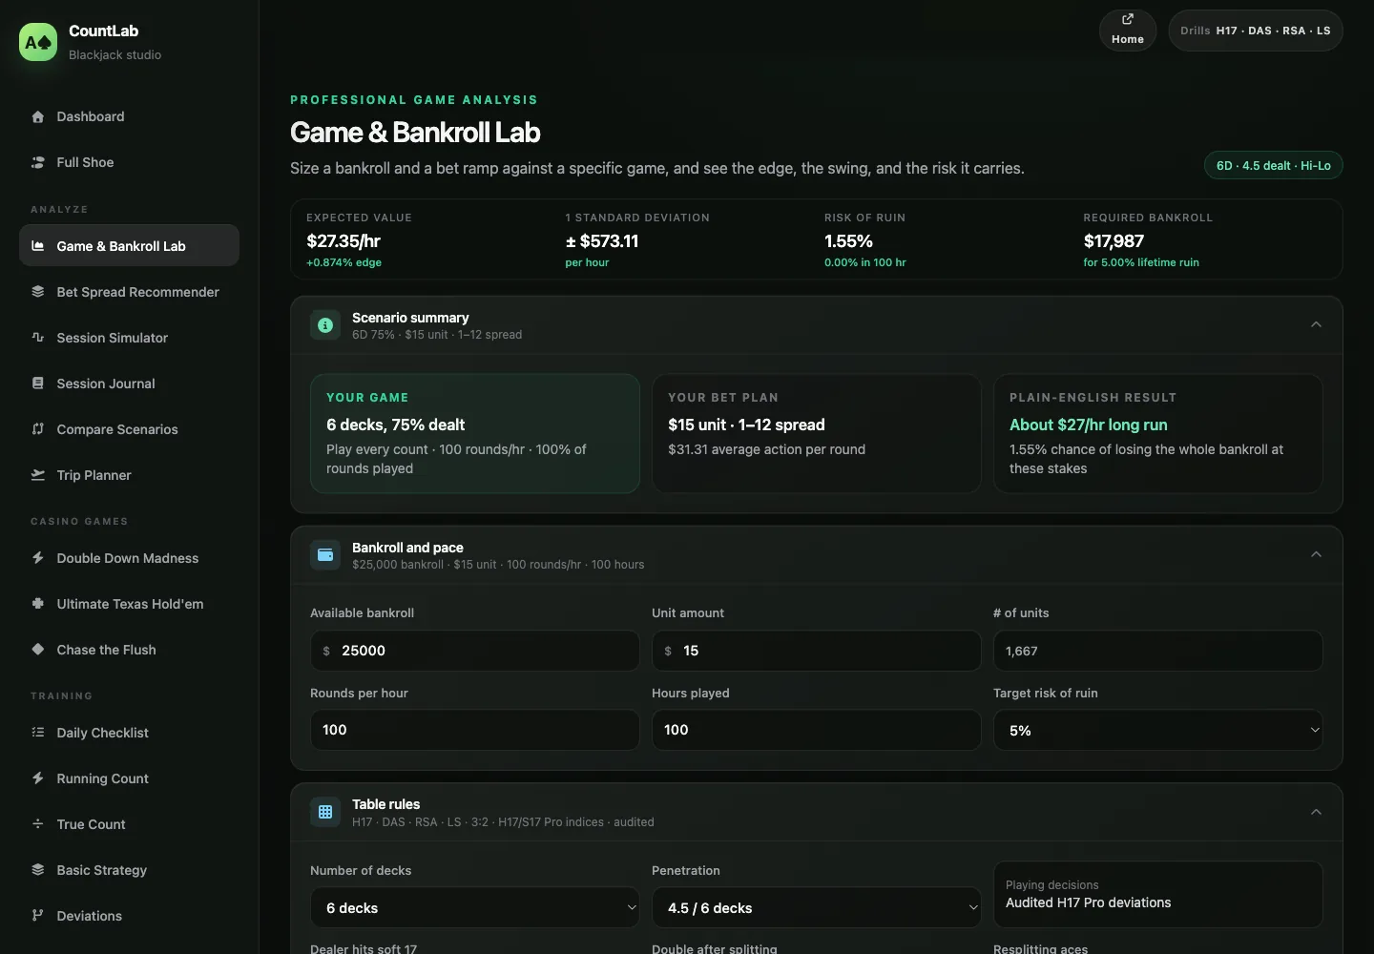Open Dashboard via its home icon
This screenshot has width=1374, height=954.
click(x=38, y=117)
